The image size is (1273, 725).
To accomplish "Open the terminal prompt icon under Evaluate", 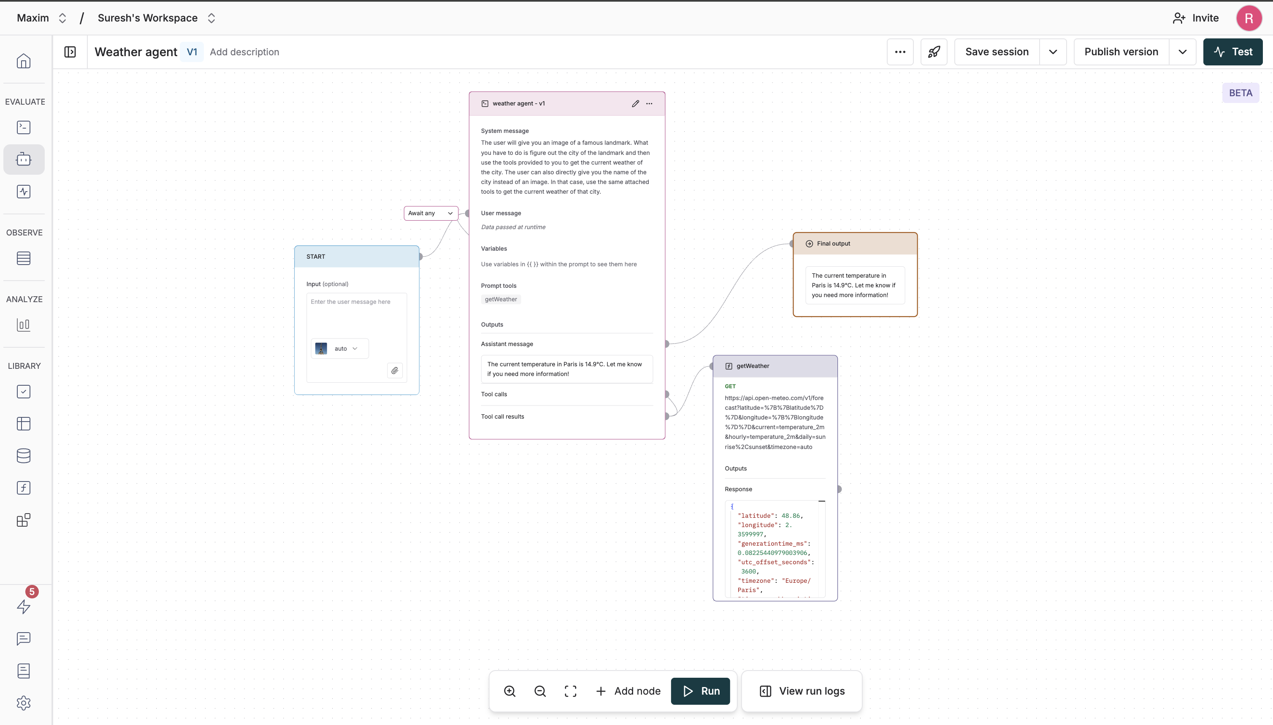I will [23, 127].
